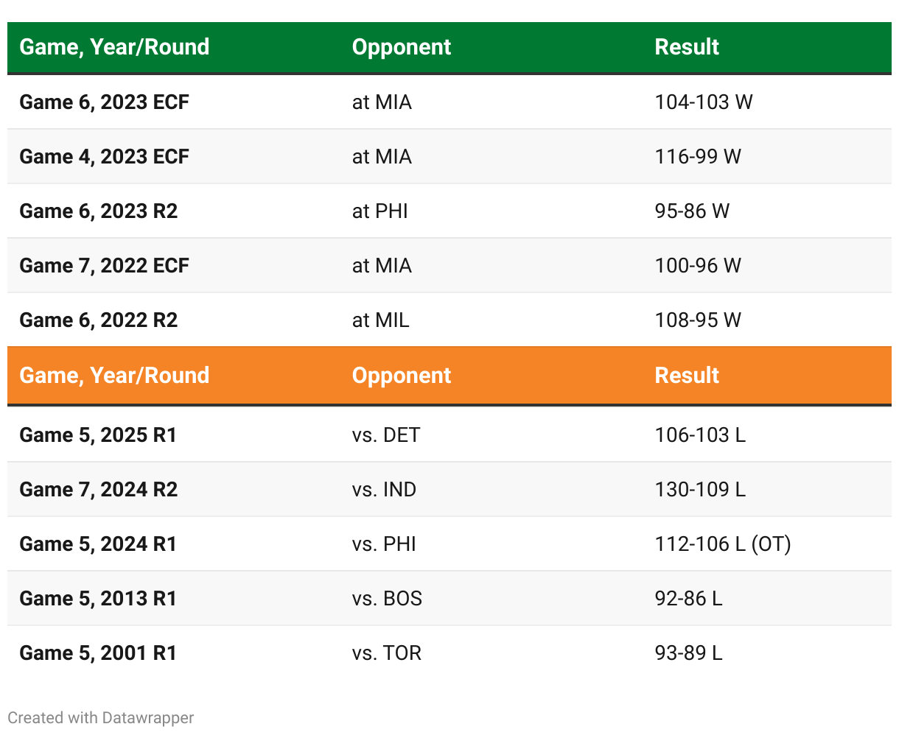The width and height of the screenshot is (899, 735).
Task: Click the 130-109 L result cell
Action: 700,490
